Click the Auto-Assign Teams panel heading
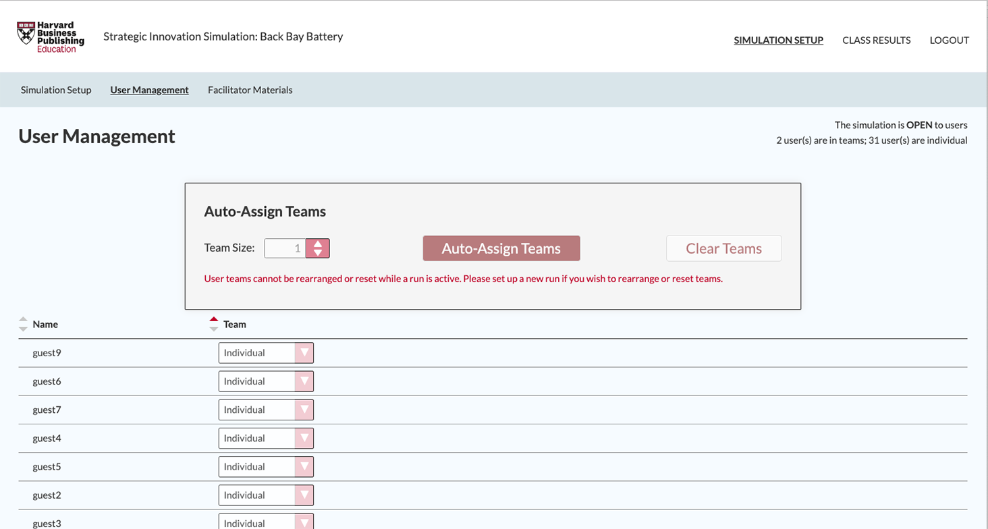Image resolution: width=988 pixels, height=529 pixels. coord(265,211)
